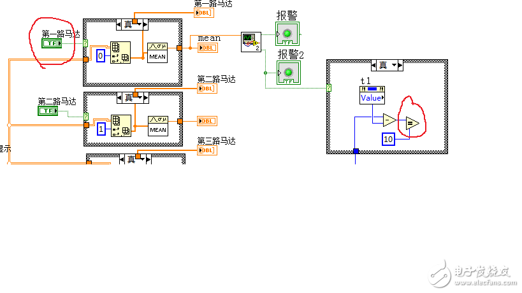Go to next case in third case structure
This screenshot has width=522, height=293.
click(x=149, y=160)
